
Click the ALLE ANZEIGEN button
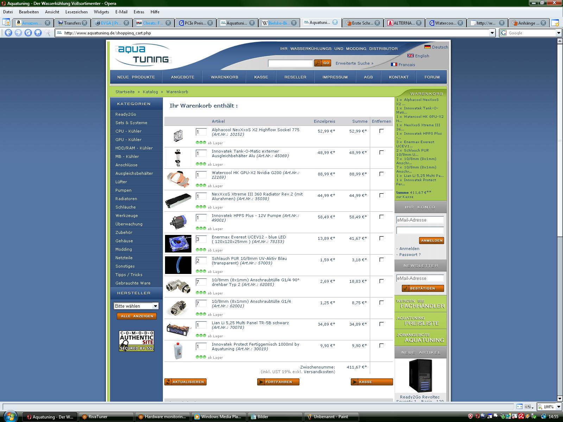tap(137, 316)
